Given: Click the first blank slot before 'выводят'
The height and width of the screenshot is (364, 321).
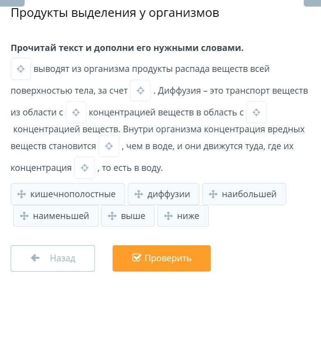Looking at the screenshot, I should (21, 69).
